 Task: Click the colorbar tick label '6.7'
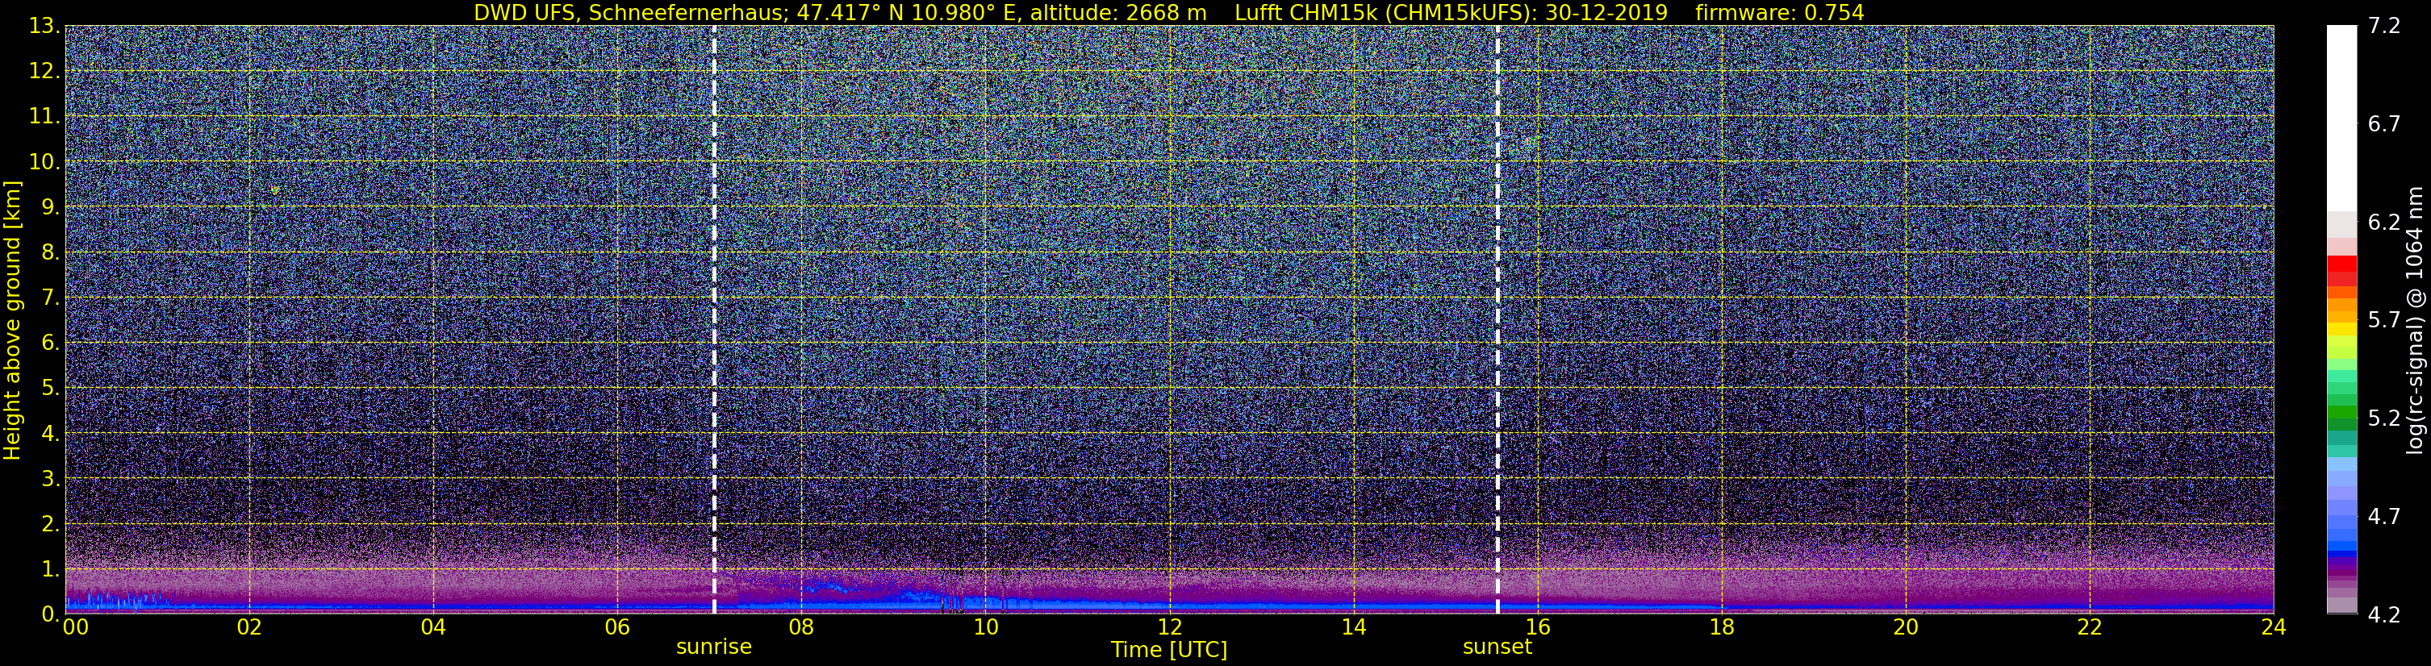(2384, 124)
